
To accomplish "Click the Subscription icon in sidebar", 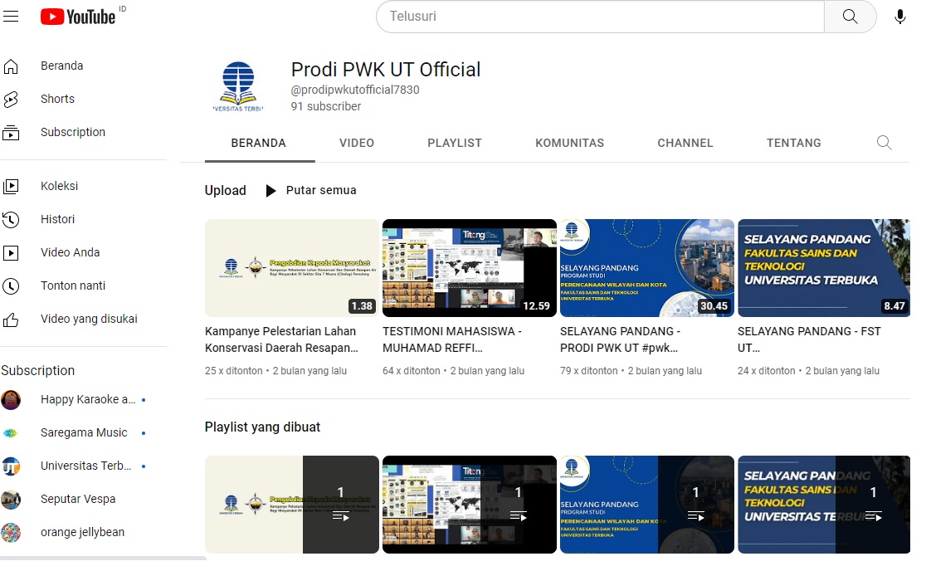I will pos(11,133).
